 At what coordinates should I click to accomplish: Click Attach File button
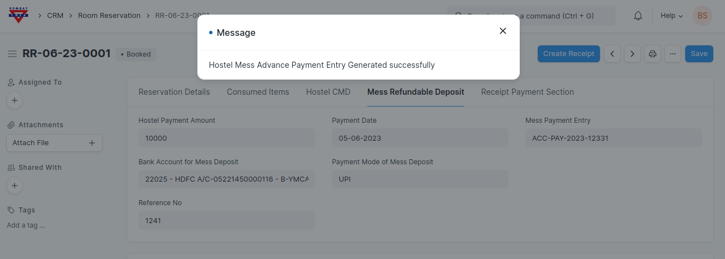[x=54, y=143]
